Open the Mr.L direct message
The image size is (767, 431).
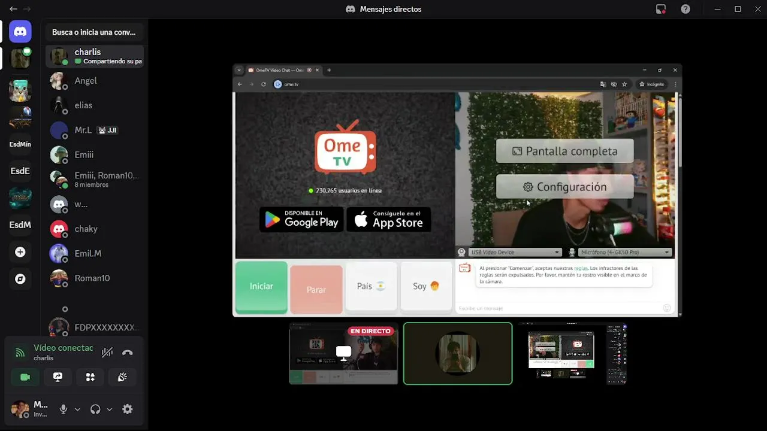(x=95, y=130)
